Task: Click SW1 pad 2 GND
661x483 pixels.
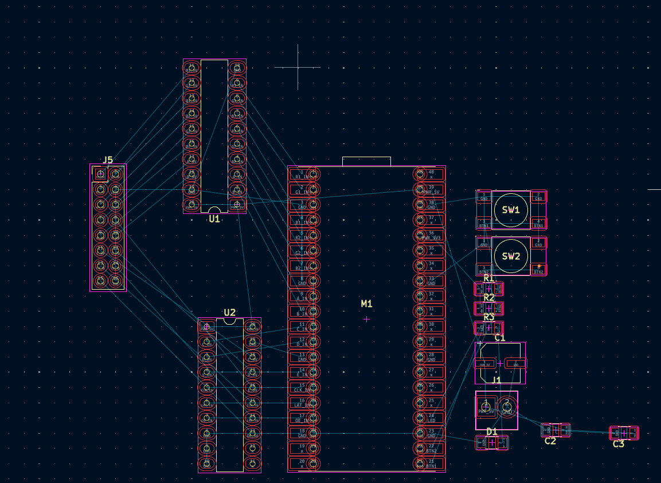Action: pyautogui.click(x=538, y=196)
